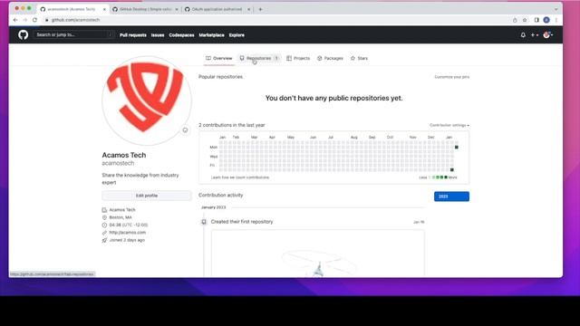Click Customize your pins link
Image resolution: width=580 pixels, height=326 pixels.
pos(451,77)
